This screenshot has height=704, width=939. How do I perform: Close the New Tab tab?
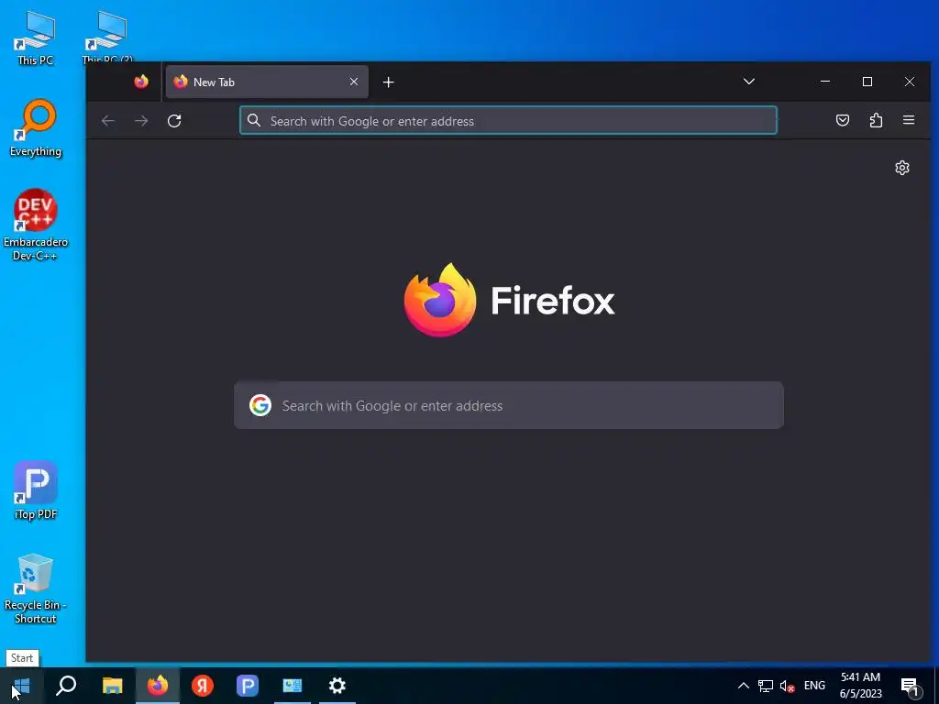[x=354, y=82]
